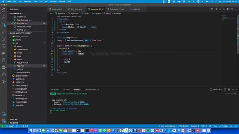Open the Output panel tab

(x=66, y=90)
